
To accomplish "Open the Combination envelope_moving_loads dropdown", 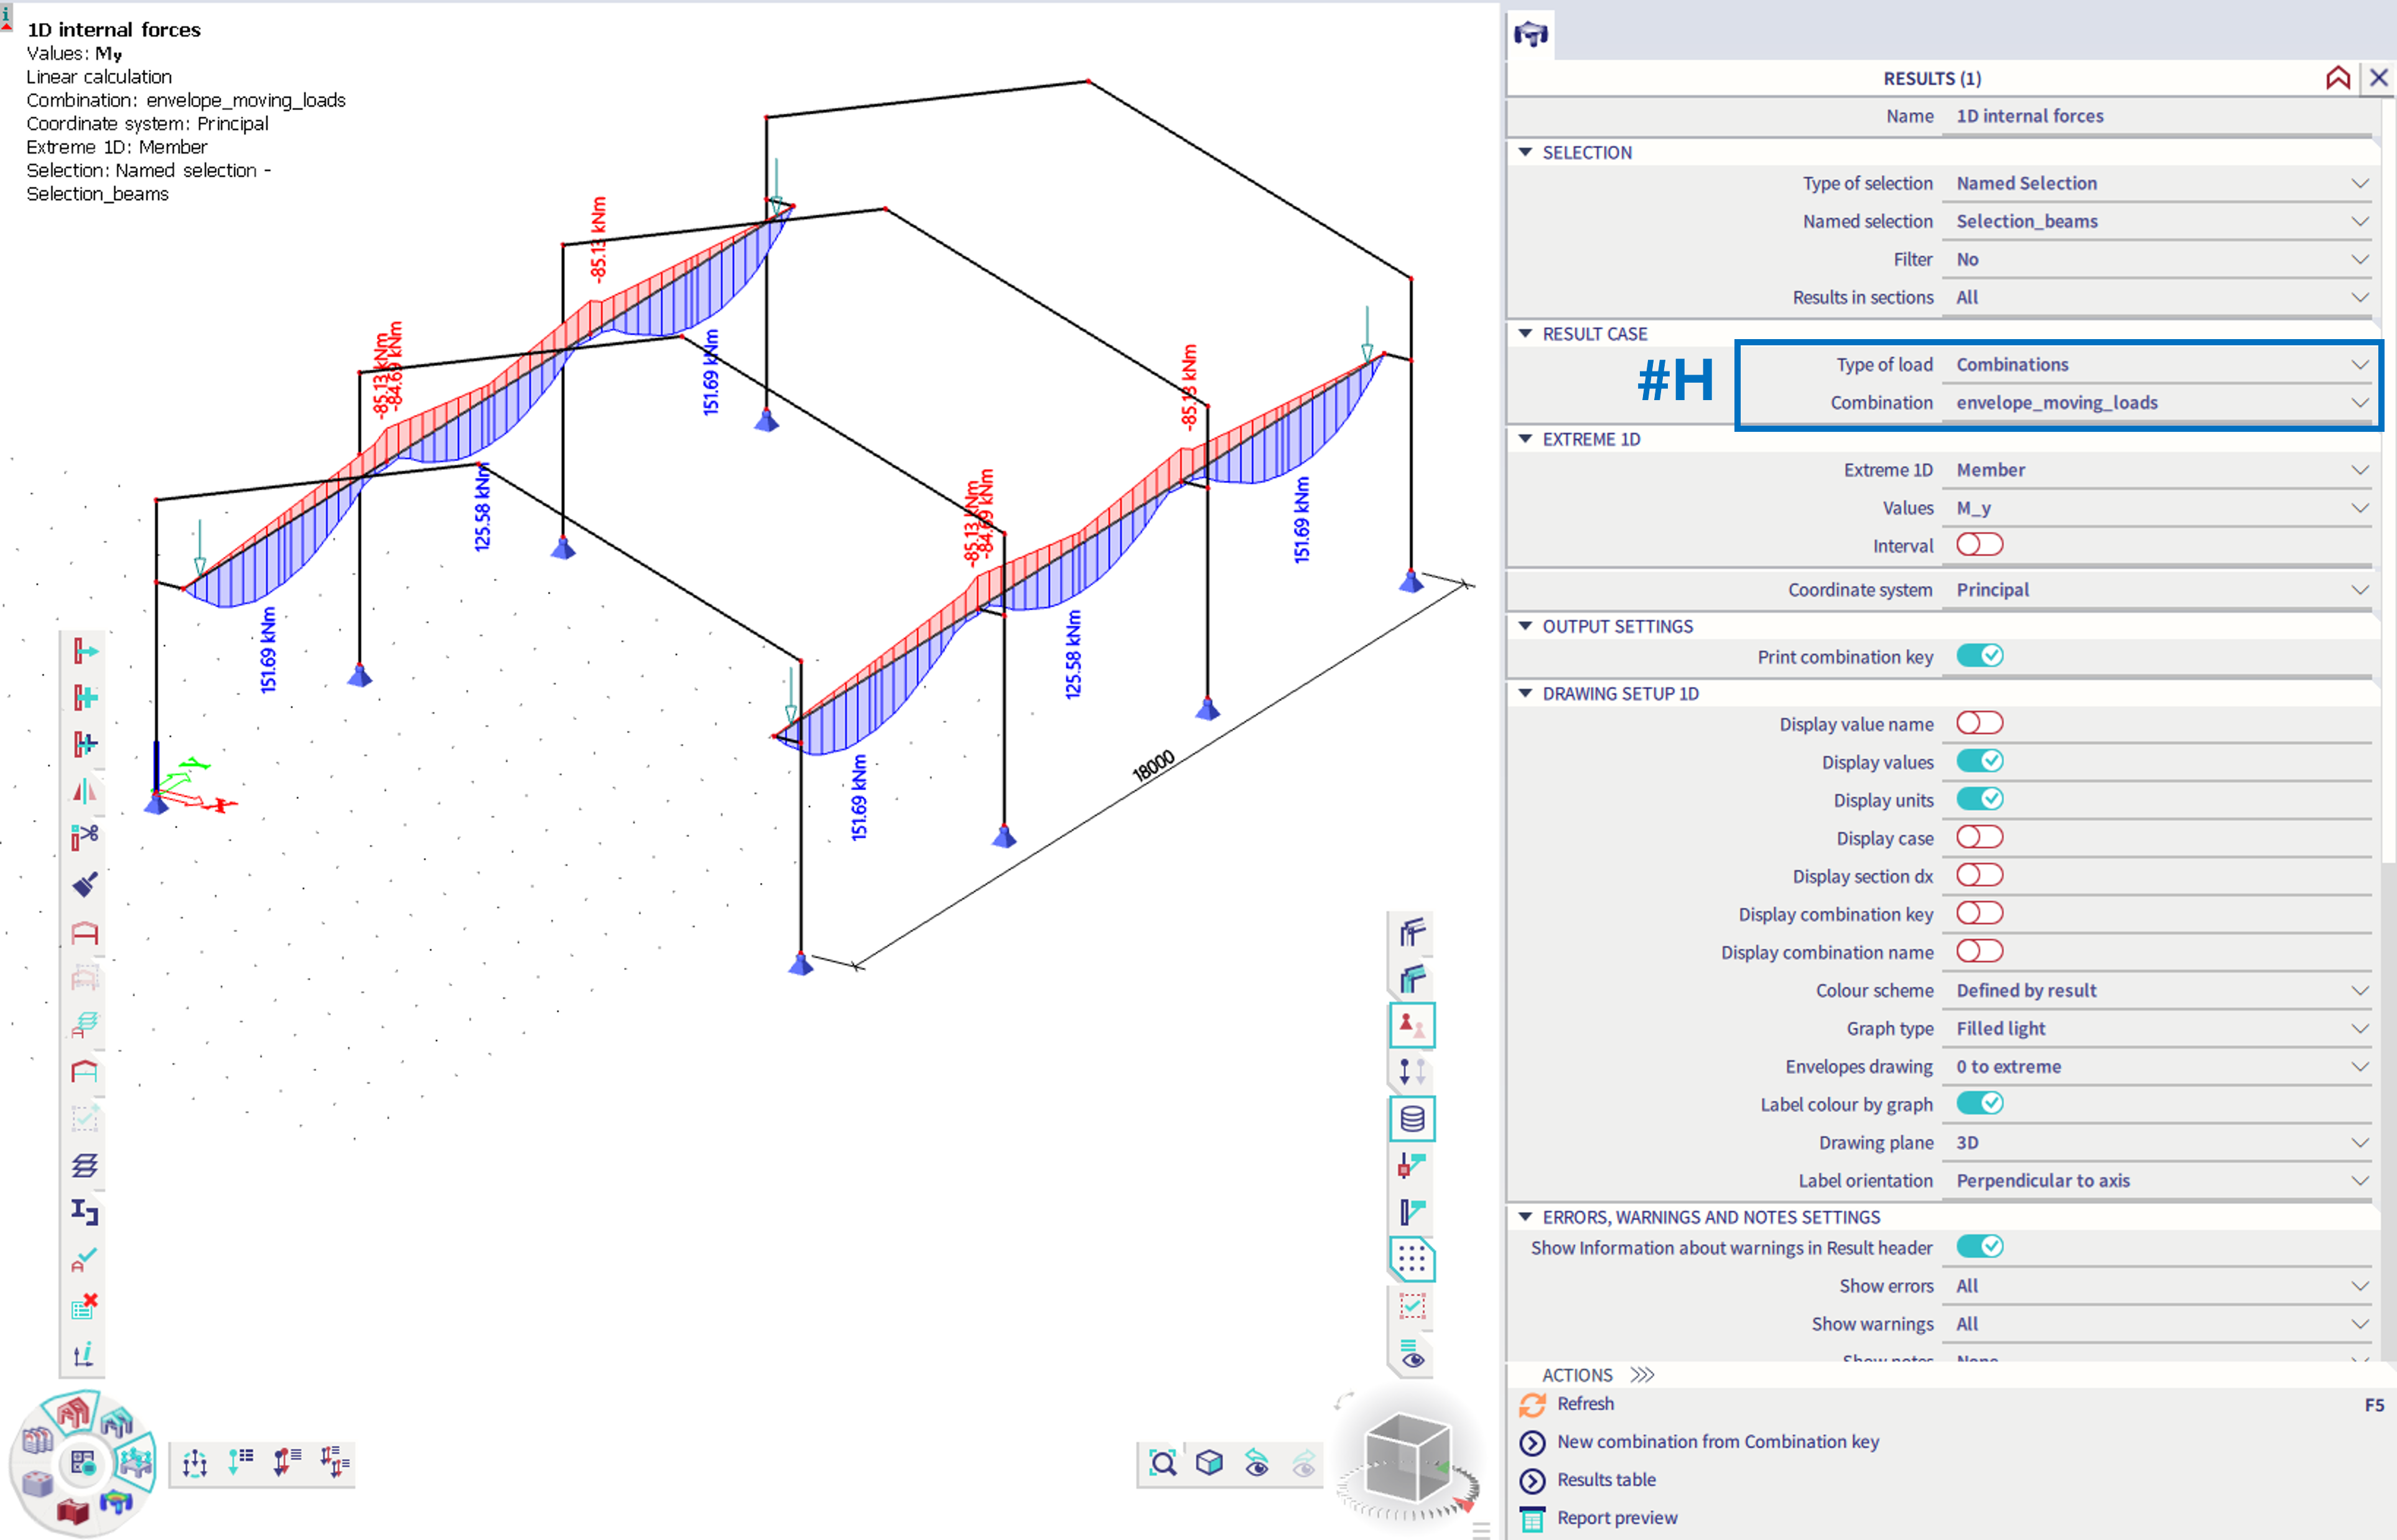I will click(x=2159, y=403).
